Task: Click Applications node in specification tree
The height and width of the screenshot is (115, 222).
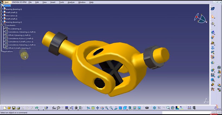Action: pos(8,51)
